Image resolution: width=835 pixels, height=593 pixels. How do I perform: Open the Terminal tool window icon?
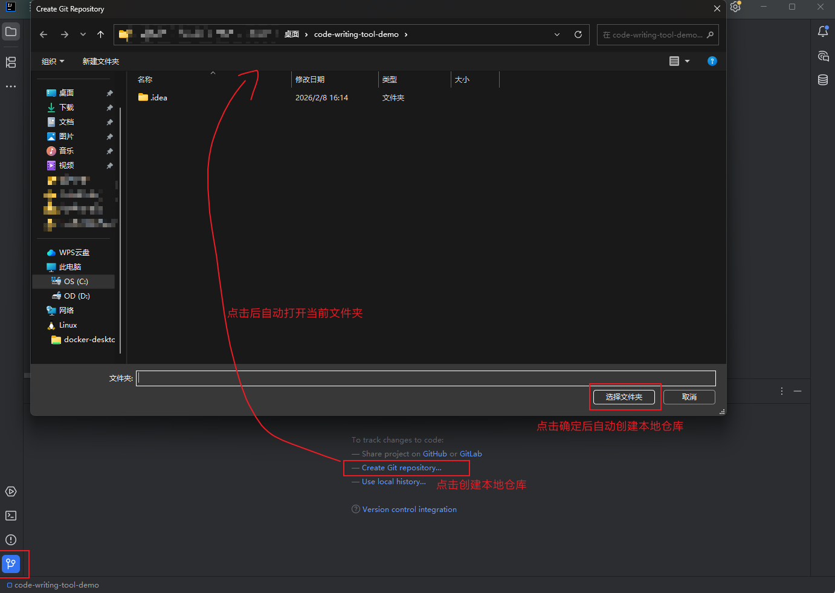click(11, 516)
